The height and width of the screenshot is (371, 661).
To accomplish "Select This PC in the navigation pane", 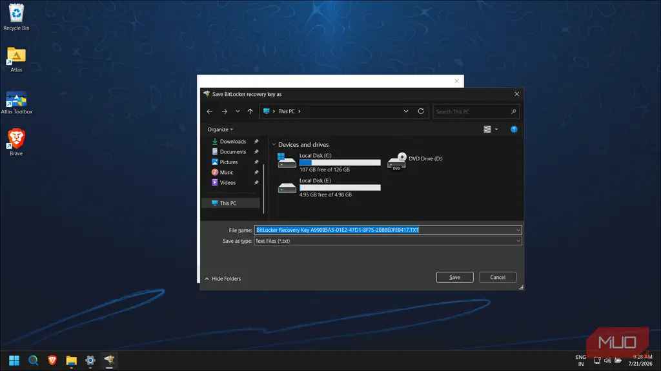I will click(x=231, y=203).
